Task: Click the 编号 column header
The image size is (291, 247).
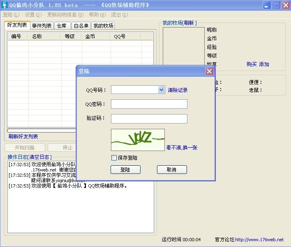Action: tap(18, 37)
